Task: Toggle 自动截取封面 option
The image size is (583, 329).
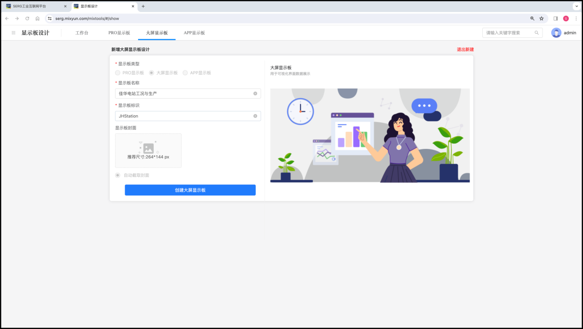Action: pyautogui.click(x=118, y=175)
